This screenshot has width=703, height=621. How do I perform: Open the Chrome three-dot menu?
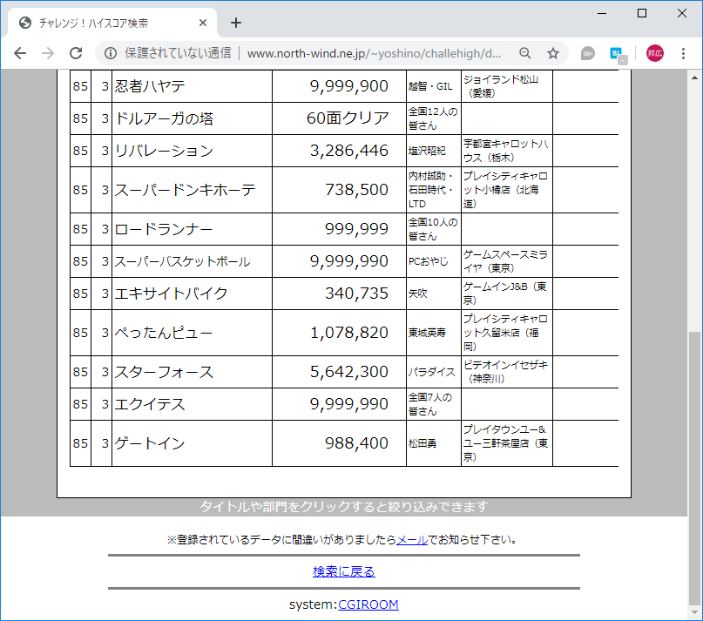coord(683,53)
